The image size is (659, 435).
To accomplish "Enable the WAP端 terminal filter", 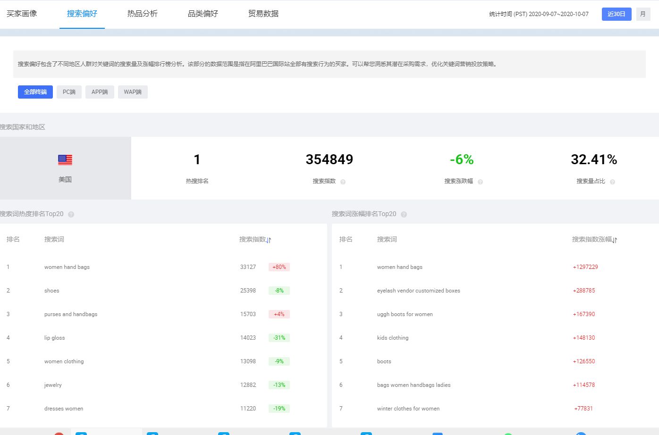I will pos(133,92).
